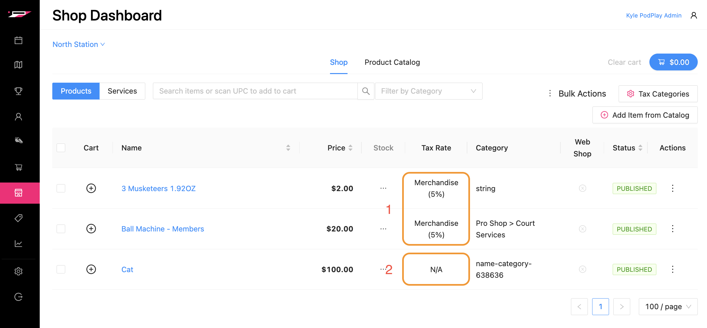The image size is (707, 328).
Task: Open the settings gear in sidebar
Action: pos(19,271)
